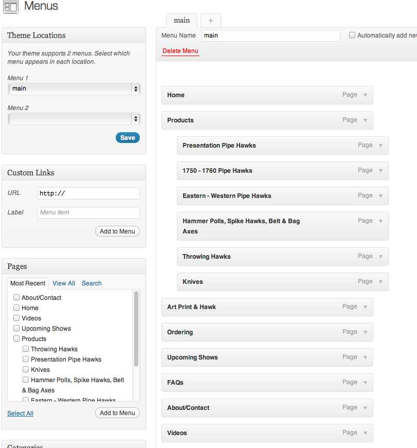Open Knives menu item options arrow
417x448 pixels.
click(x=380, y=282)
